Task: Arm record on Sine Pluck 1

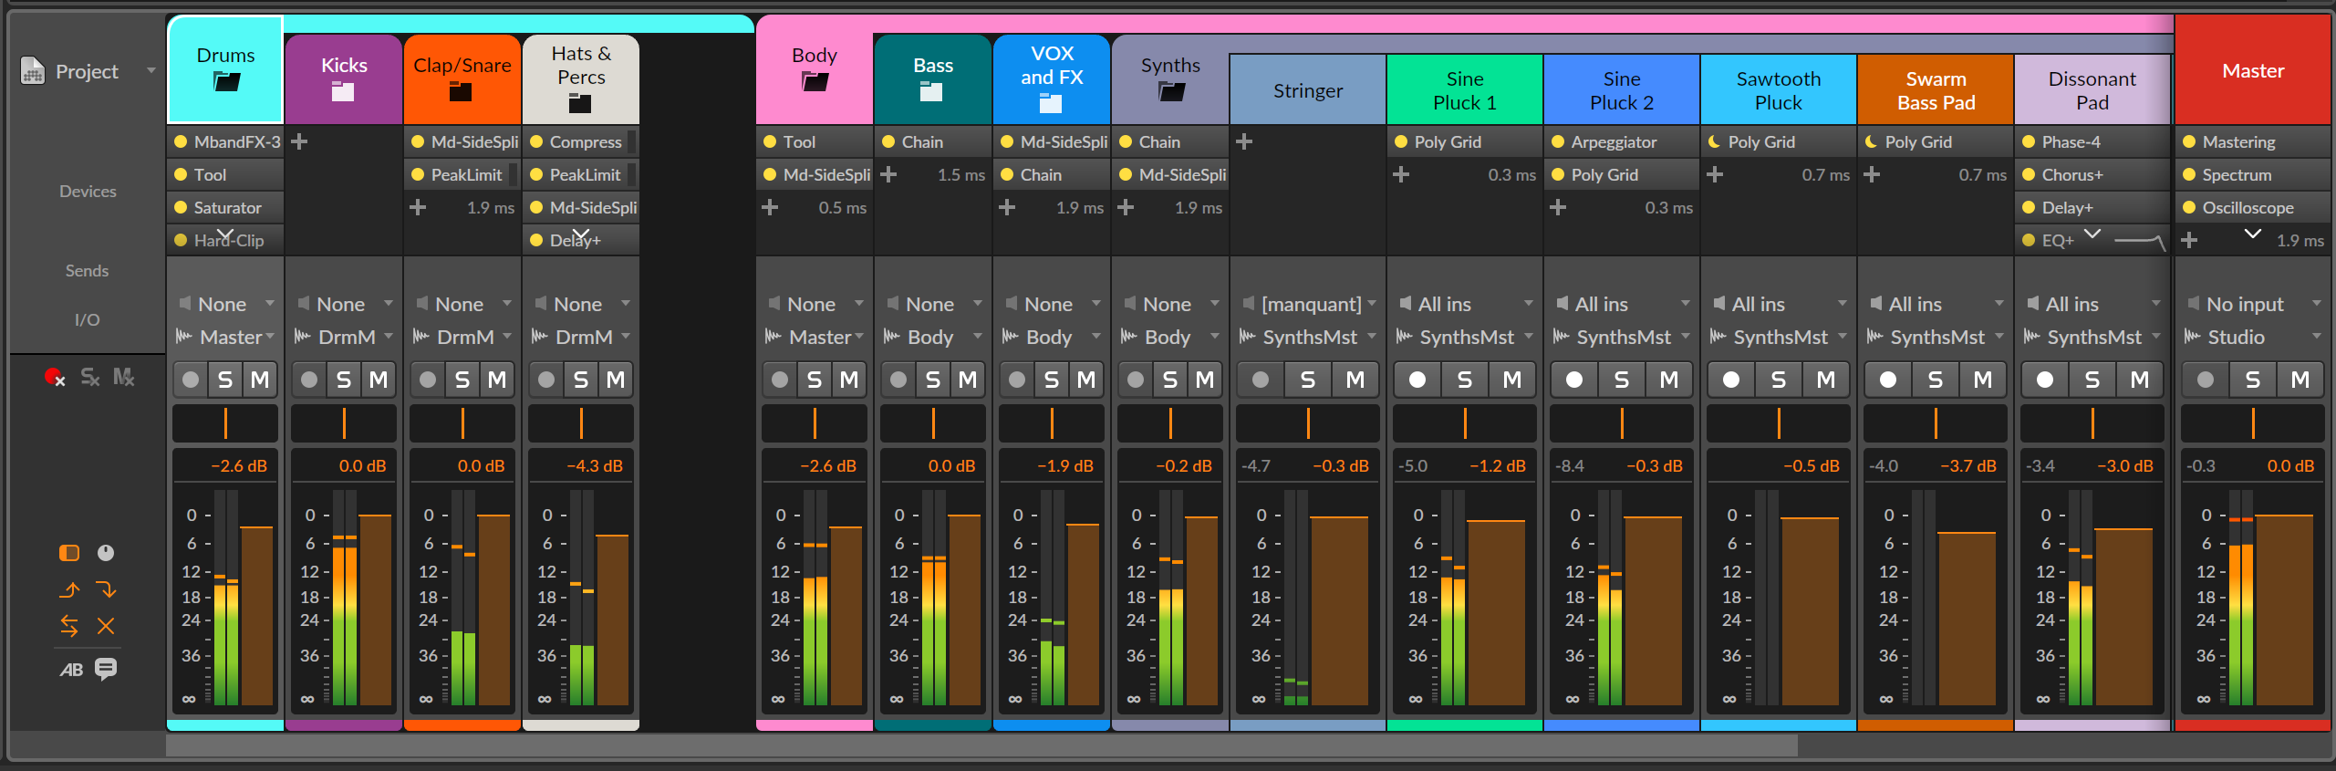Action: tap(1417, 380)
